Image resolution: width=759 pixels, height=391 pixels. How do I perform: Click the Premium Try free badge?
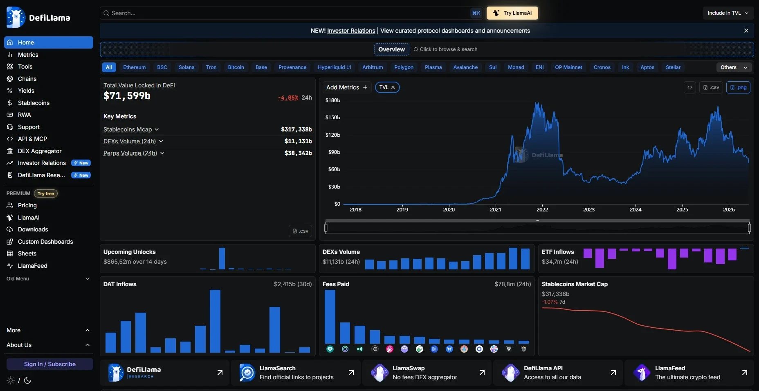click(46, 193)
